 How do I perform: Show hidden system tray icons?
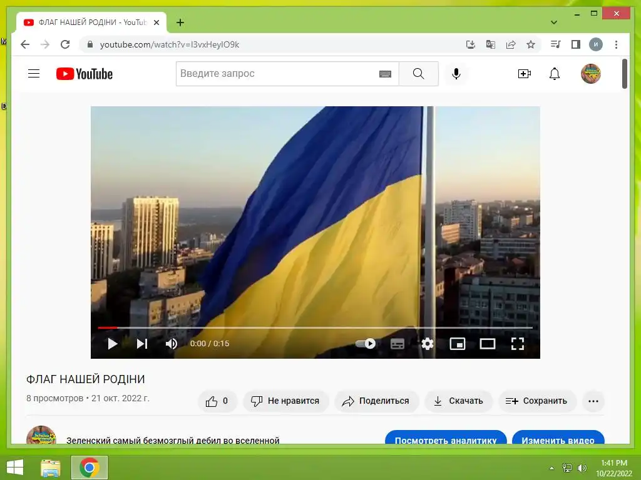[x=551, y=468]
